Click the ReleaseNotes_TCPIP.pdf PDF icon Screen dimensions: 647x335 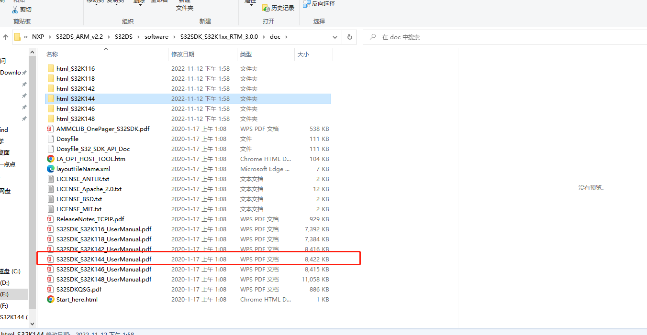pos(51,219)
